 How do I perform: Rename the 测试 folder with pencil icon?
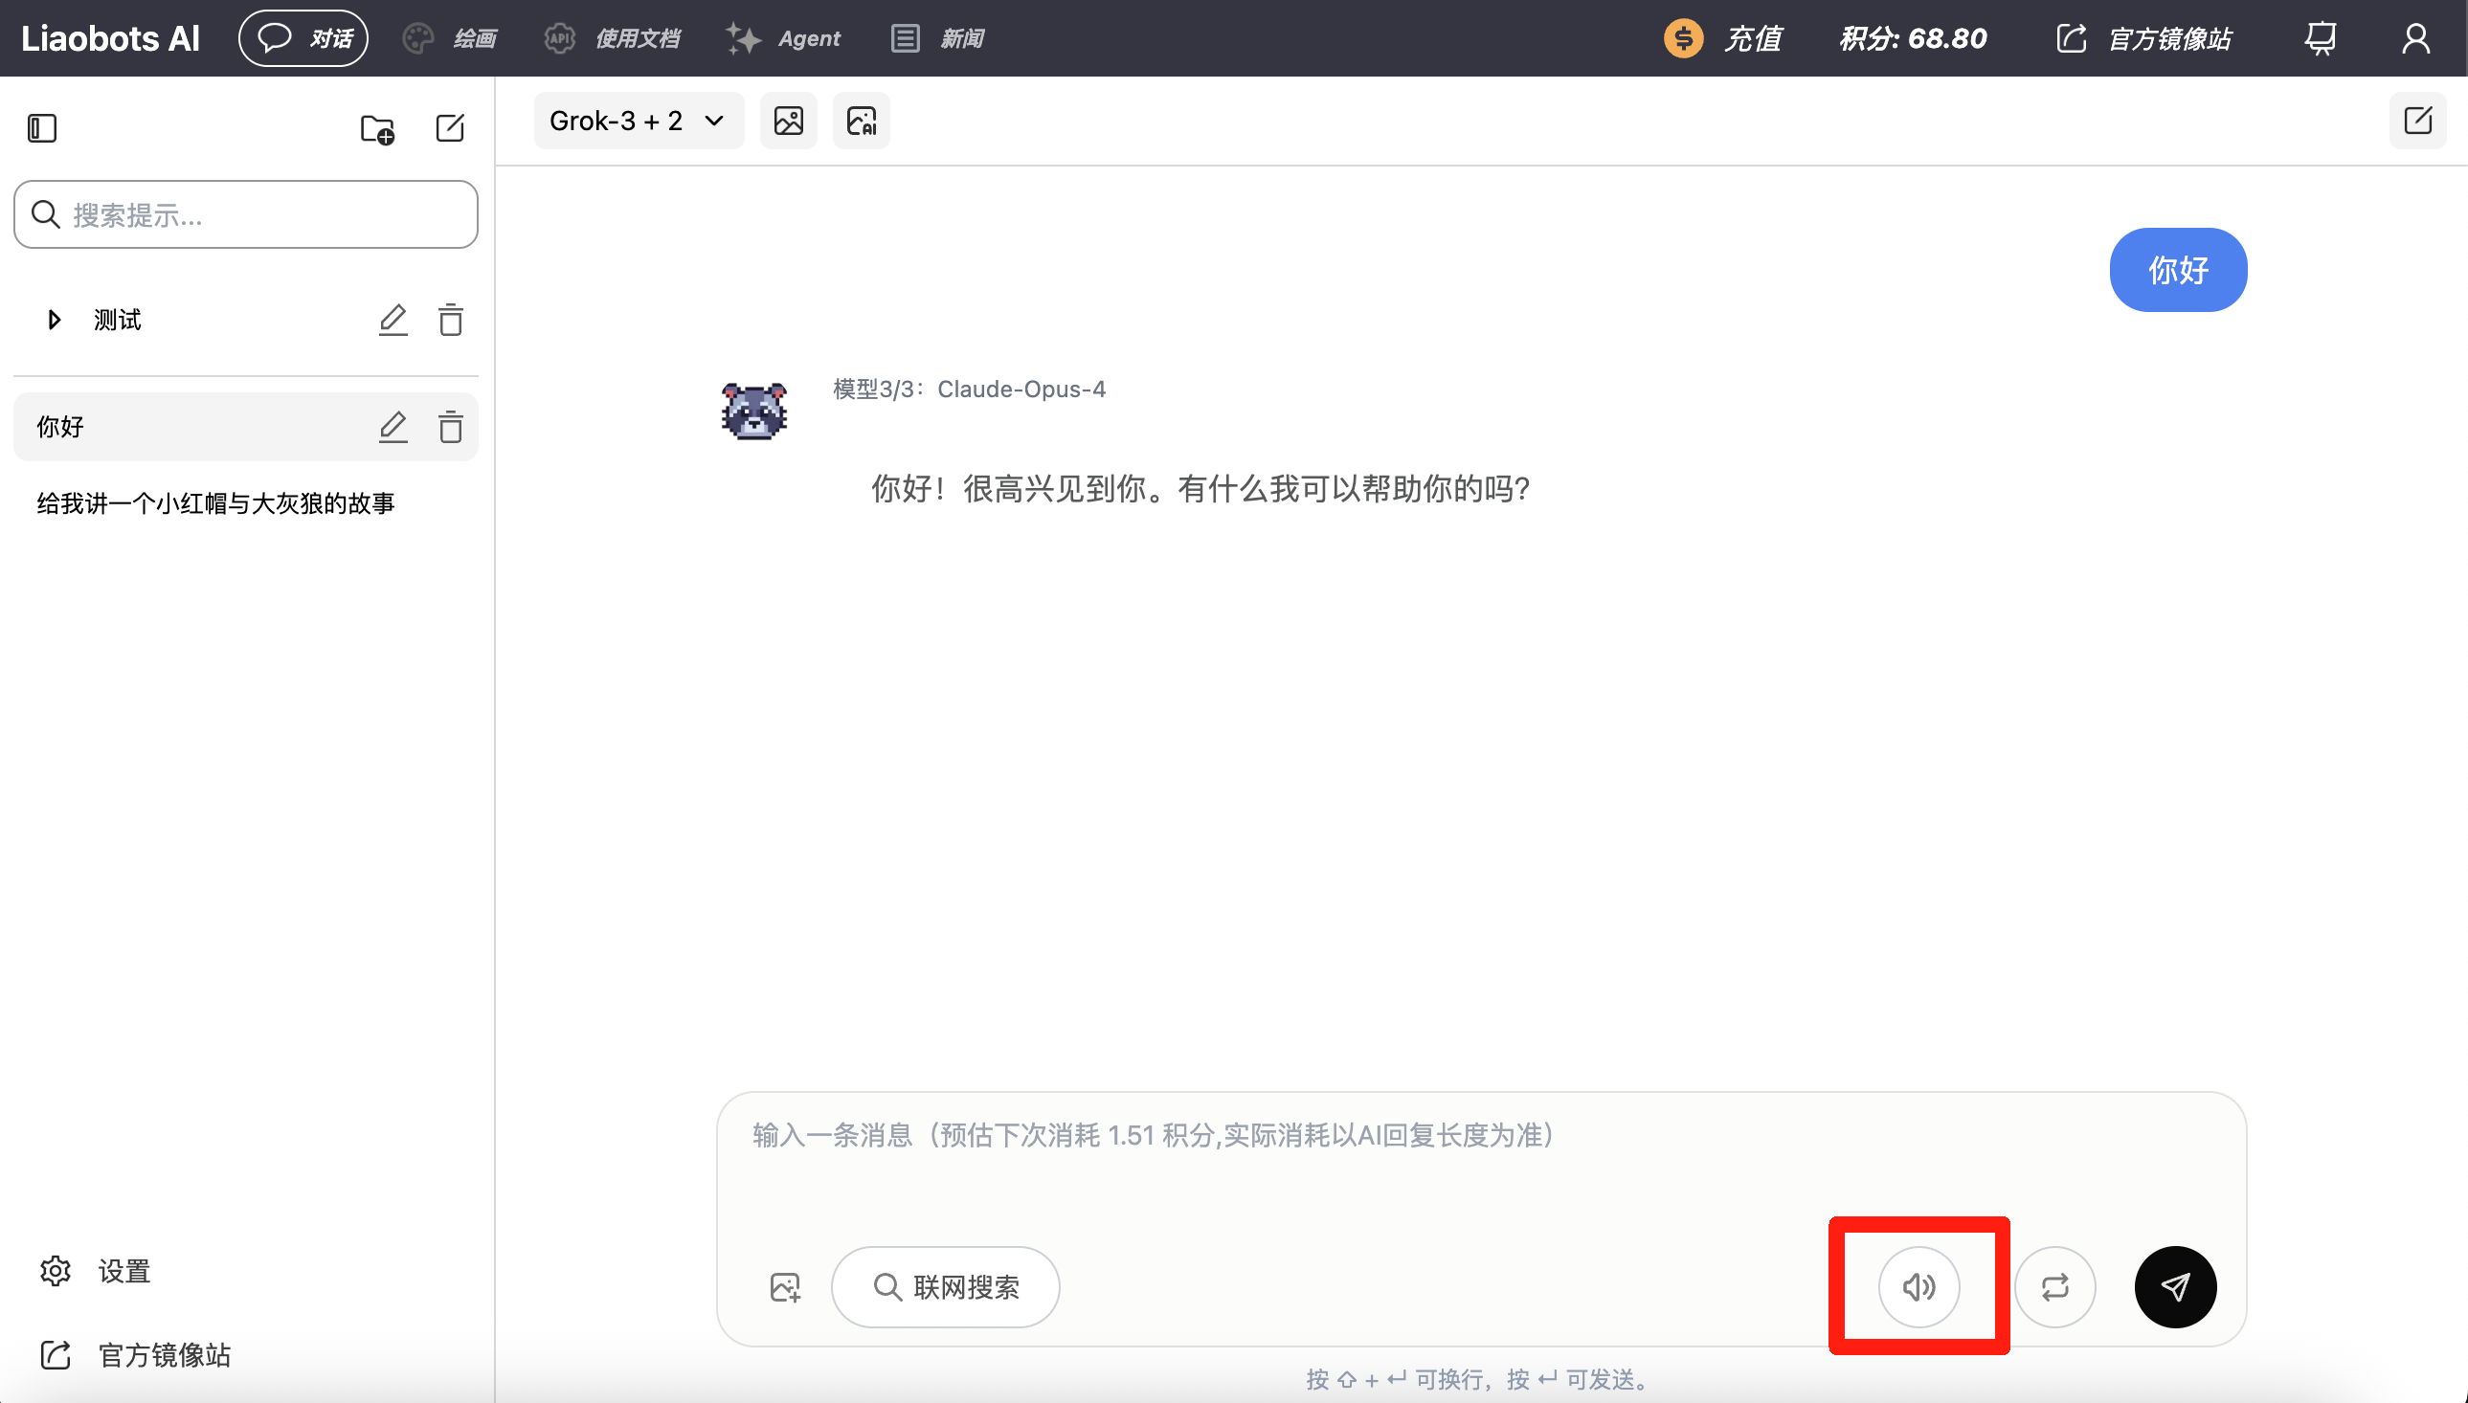click(393, 320)
